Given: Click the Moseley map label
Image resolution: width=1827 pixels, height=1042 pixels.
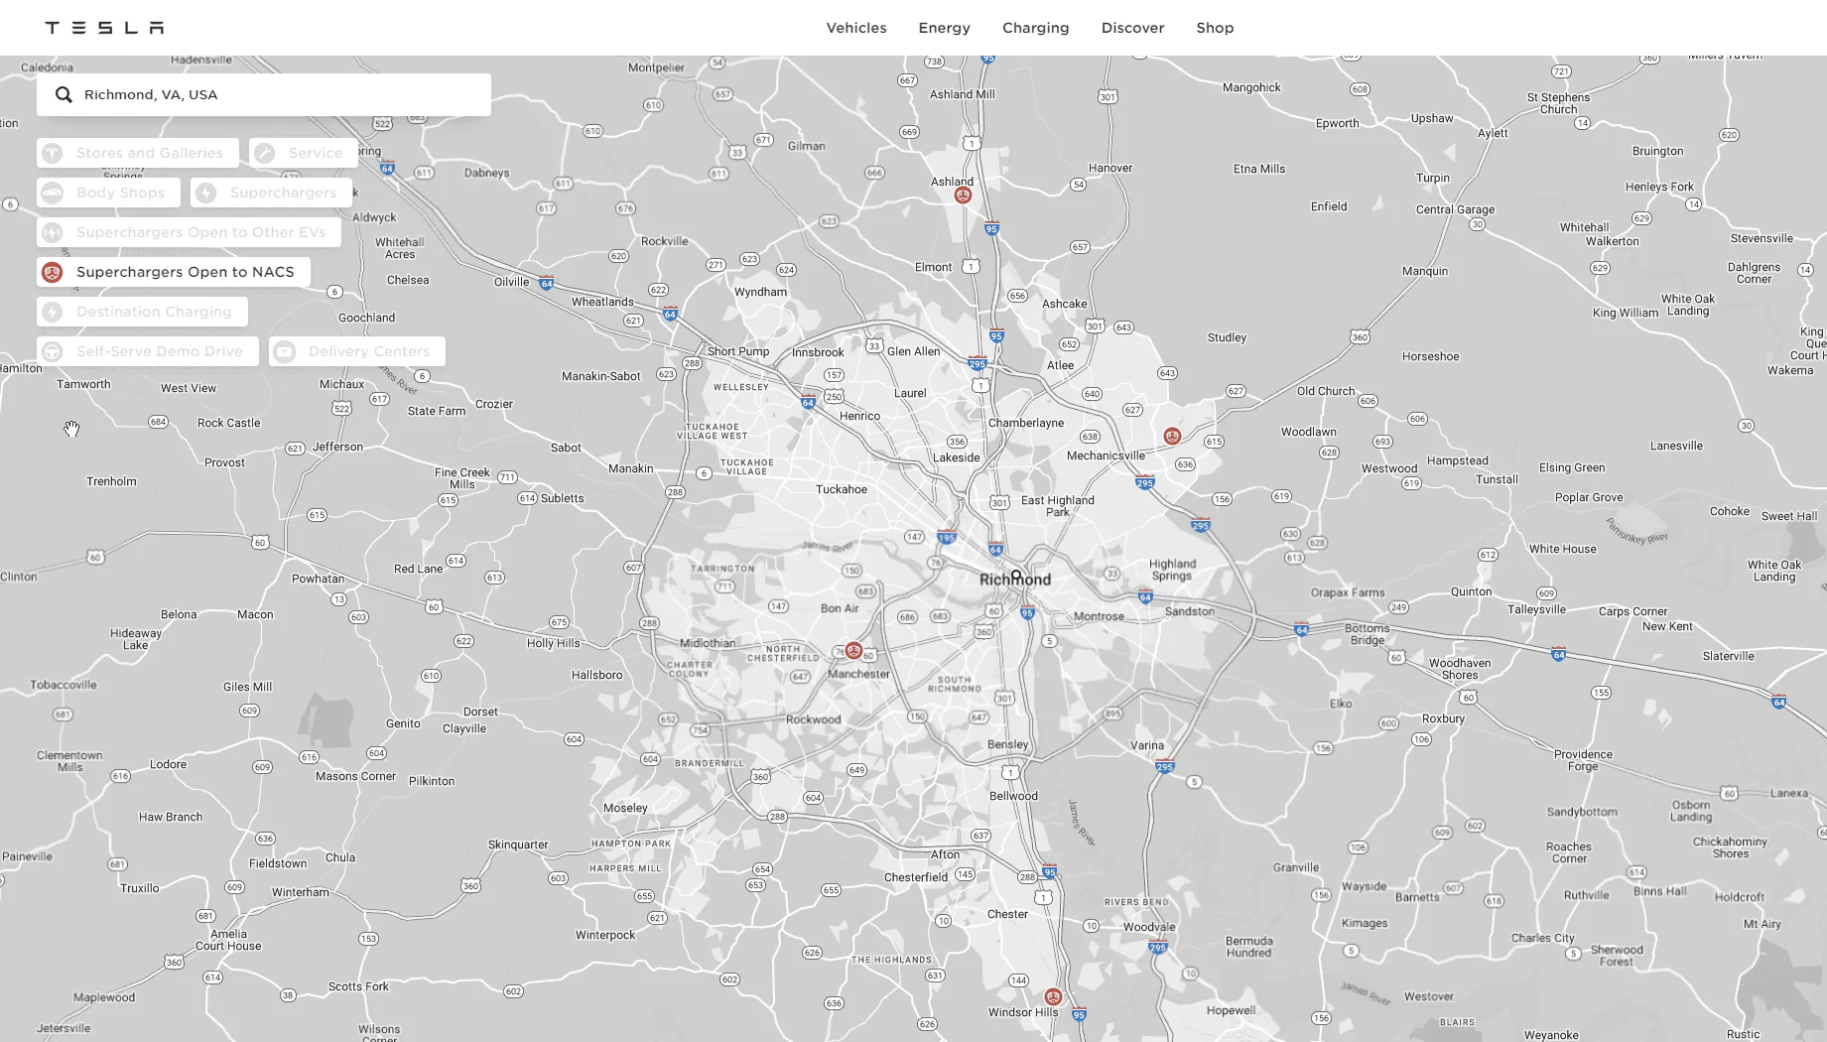Looking at the screenshot, I should [625, 808].
